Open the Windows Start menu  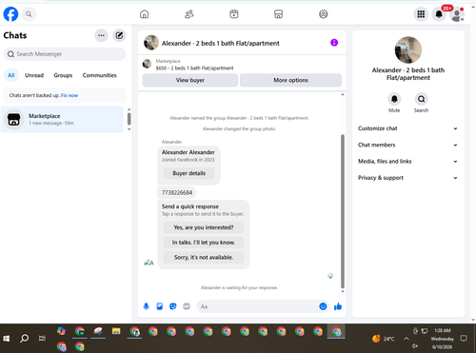click(x=7, y=339)
